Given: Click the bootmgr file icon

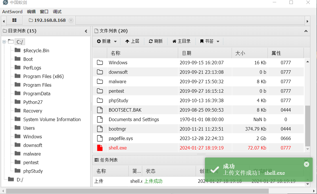Looking at the screenshot, I should click(x=100, y=129).
